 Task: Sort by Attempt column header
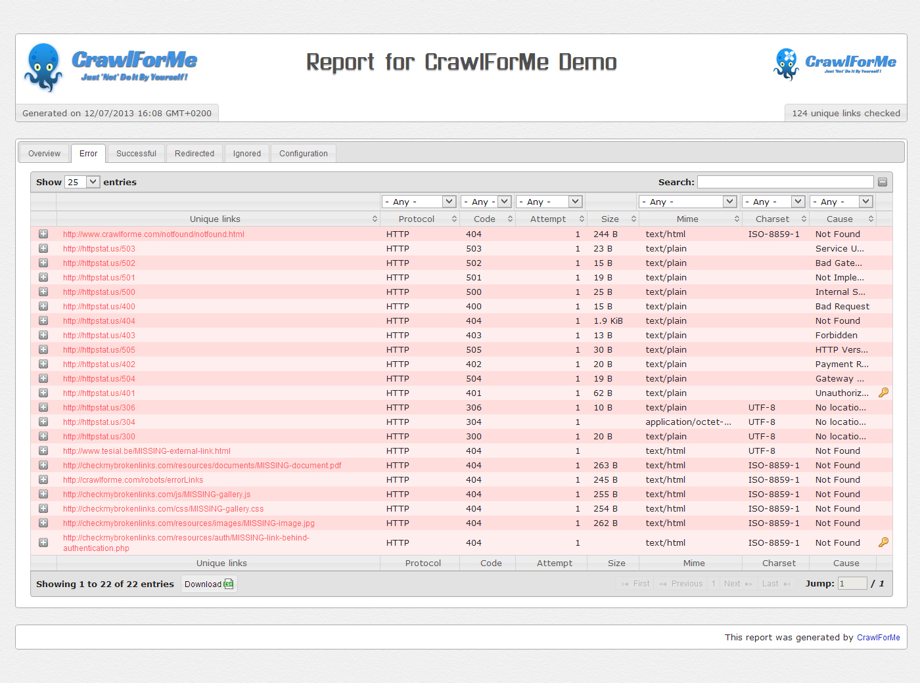point(551,219)
